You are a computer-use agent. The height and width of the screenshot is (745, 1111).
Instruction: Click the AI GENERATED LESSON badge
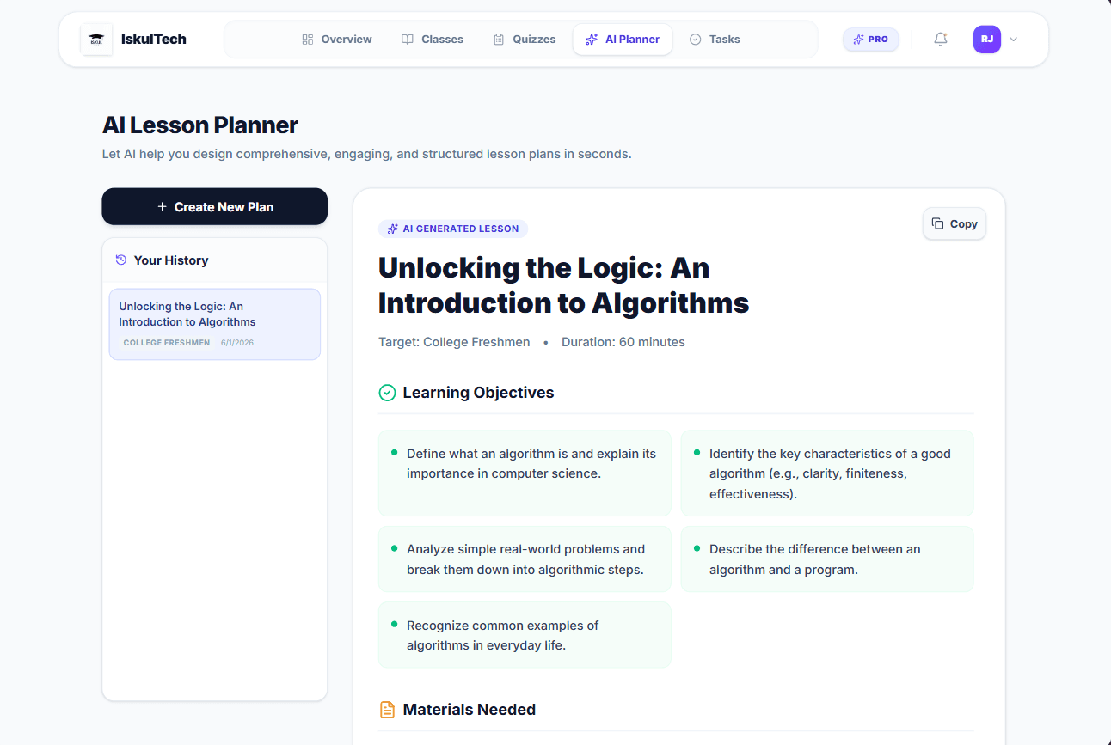coord(453,229)
